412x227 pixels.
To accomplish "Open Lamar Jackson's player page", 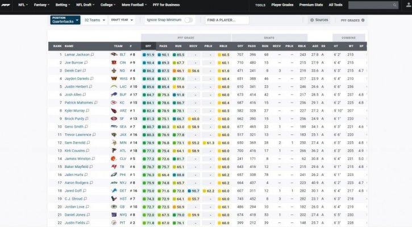I will click(77, 54).
